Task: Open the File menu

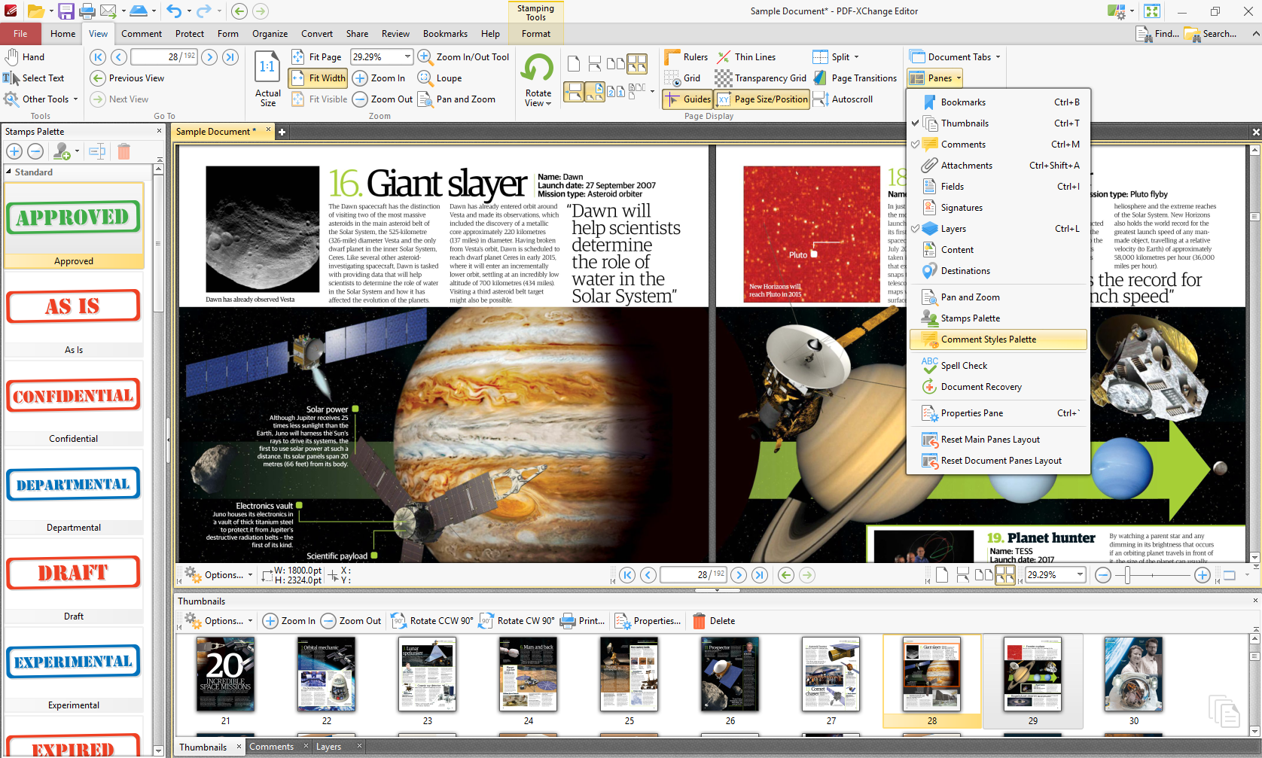Action: 20,34
